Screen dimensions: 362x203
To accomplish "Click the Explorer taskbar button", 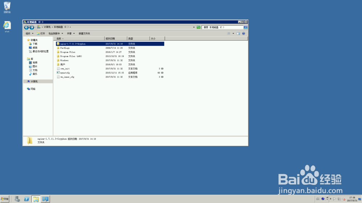I will click(x=36, y=199).
